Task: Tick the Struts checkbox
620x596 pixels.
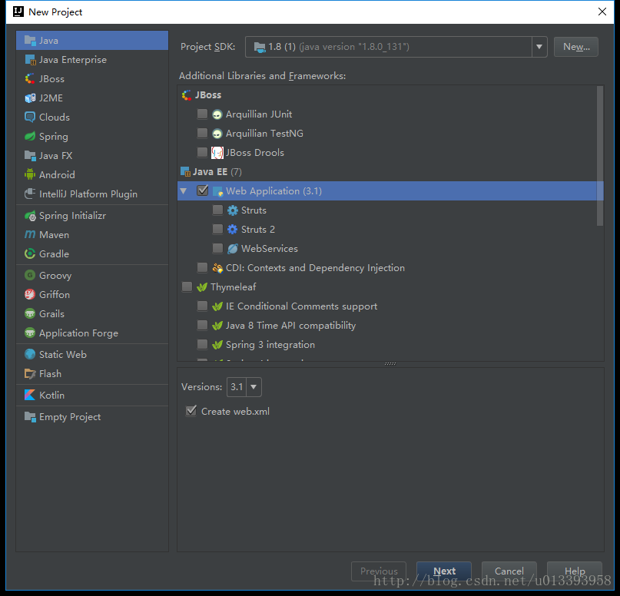Action: tap(217, 210)
